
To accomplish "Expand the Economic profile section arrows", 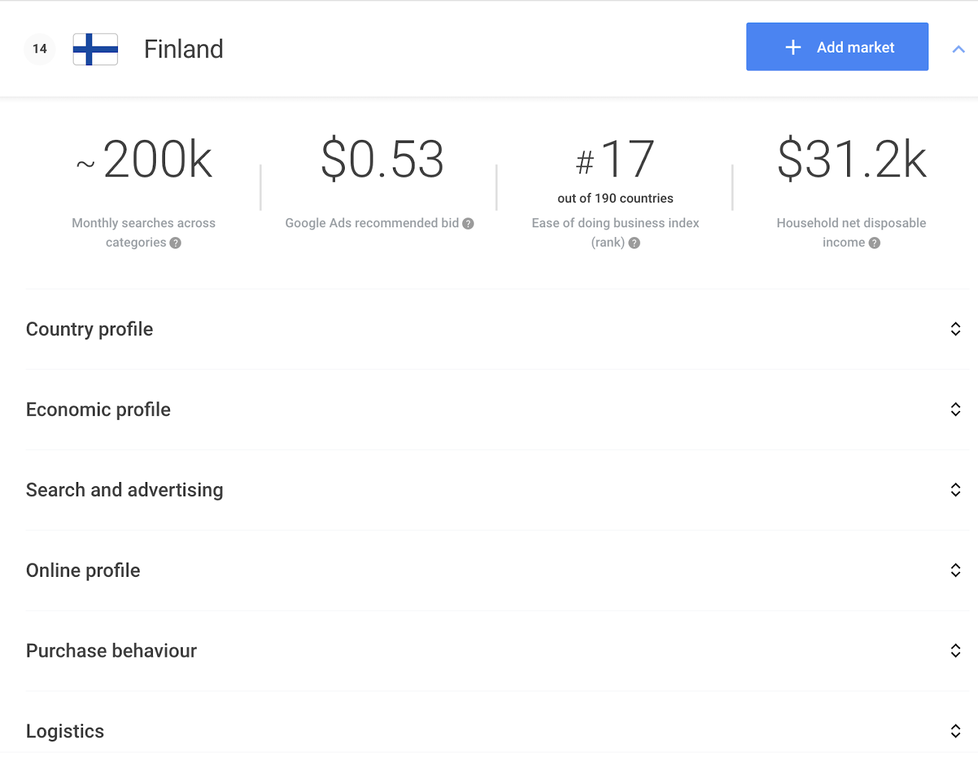I will click(x=955, y=409).
